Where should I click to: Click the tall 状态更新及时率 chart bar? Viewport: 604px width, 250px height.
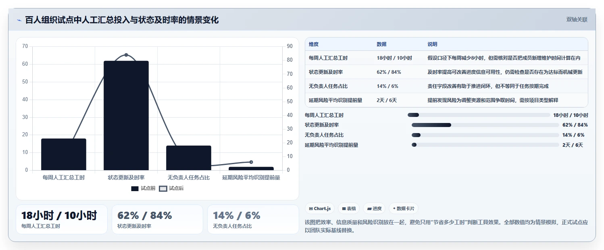pos(126,116)
